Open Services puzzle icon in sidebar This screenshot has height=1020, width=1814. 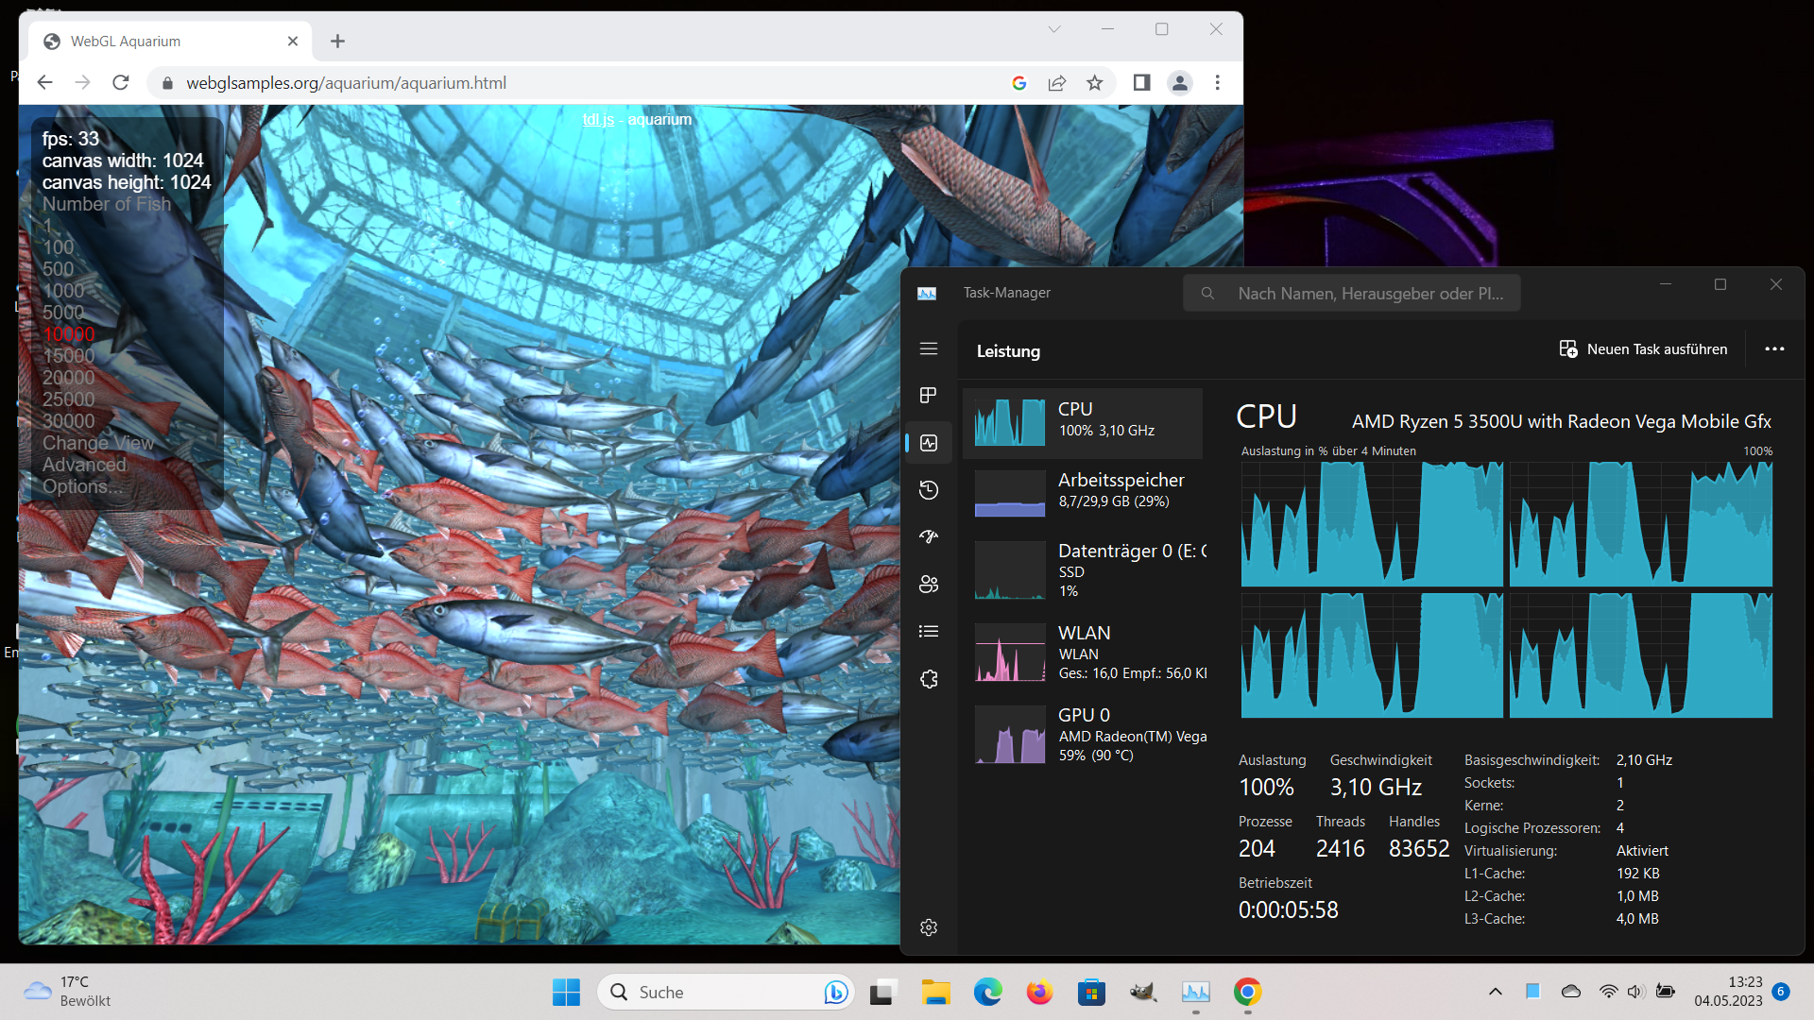point(929,678)
